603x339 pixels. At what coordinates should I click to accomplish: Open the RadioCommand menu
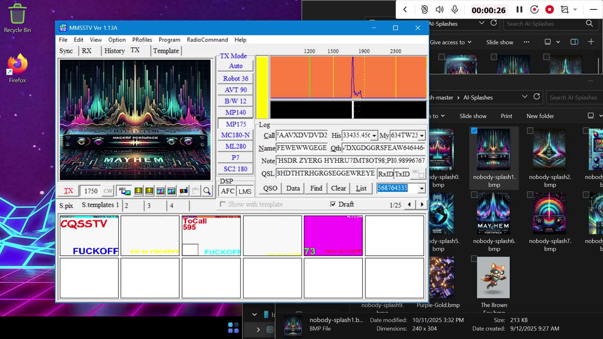207,40
